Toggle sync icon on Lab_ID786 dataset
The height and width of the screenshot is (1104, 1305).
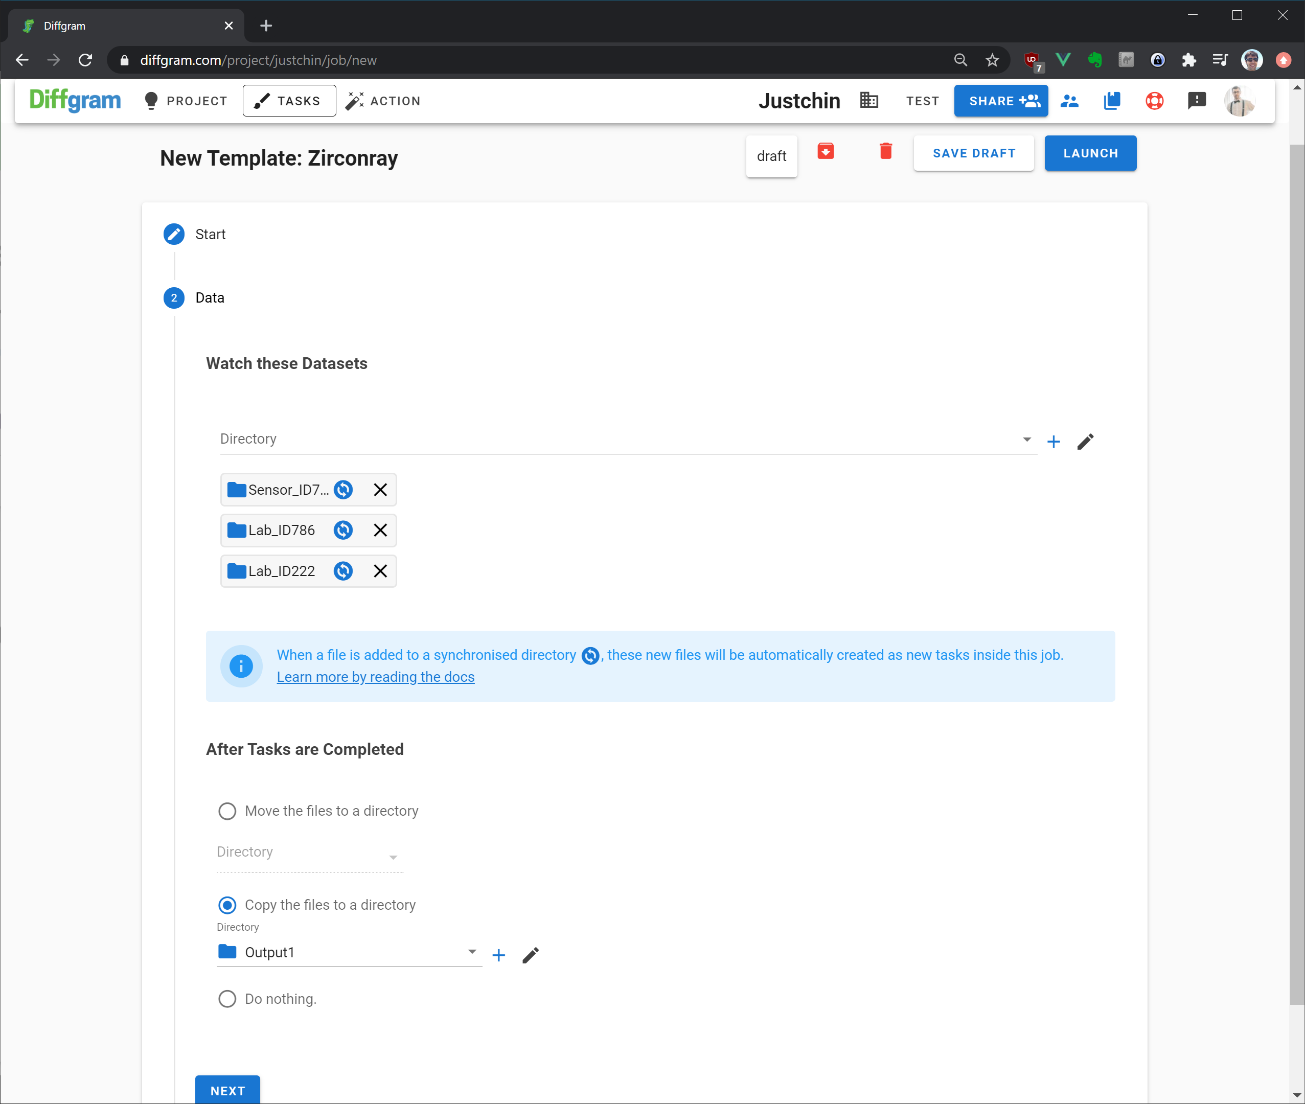343,530
